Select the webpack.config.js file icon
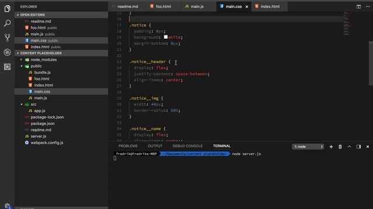 (27, 143)
